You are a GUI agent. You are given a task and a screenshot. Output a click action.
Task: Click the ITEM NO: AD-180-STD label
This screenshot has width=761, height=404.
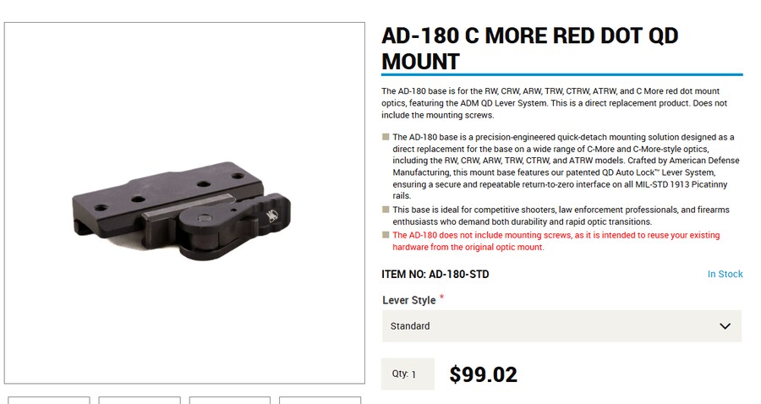tap(435, 274)
